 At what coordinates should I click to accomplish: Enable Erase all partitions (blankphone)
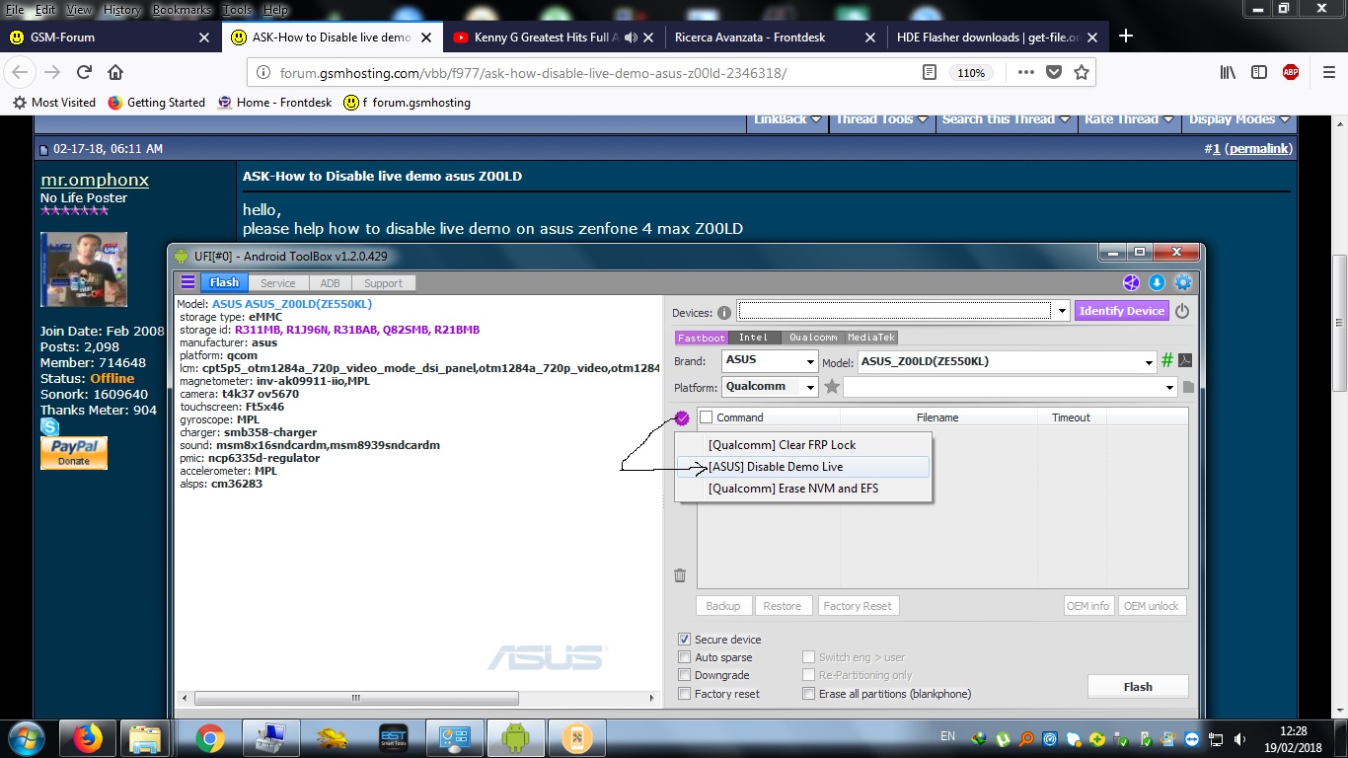coord(808,694)
